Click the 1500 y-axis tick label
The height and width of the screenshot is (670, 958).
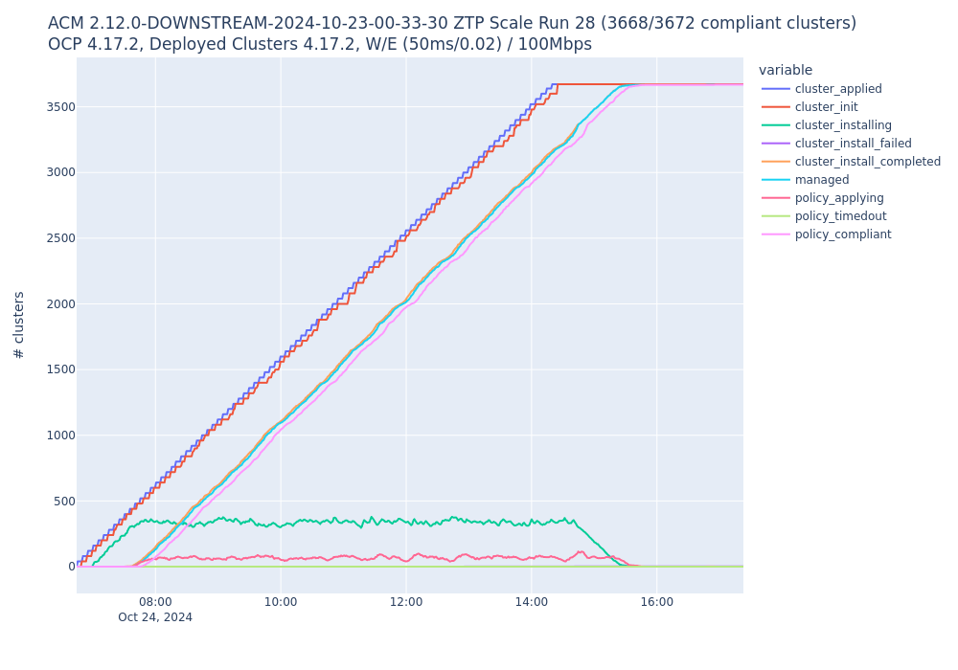(60, 369)
